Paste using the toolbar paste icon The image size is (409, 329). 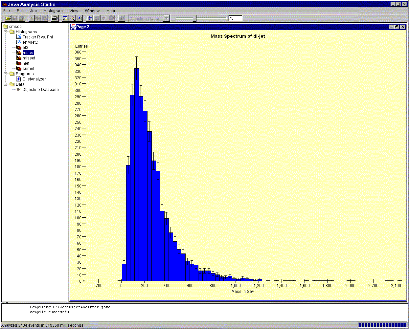(x=45, y=18)
